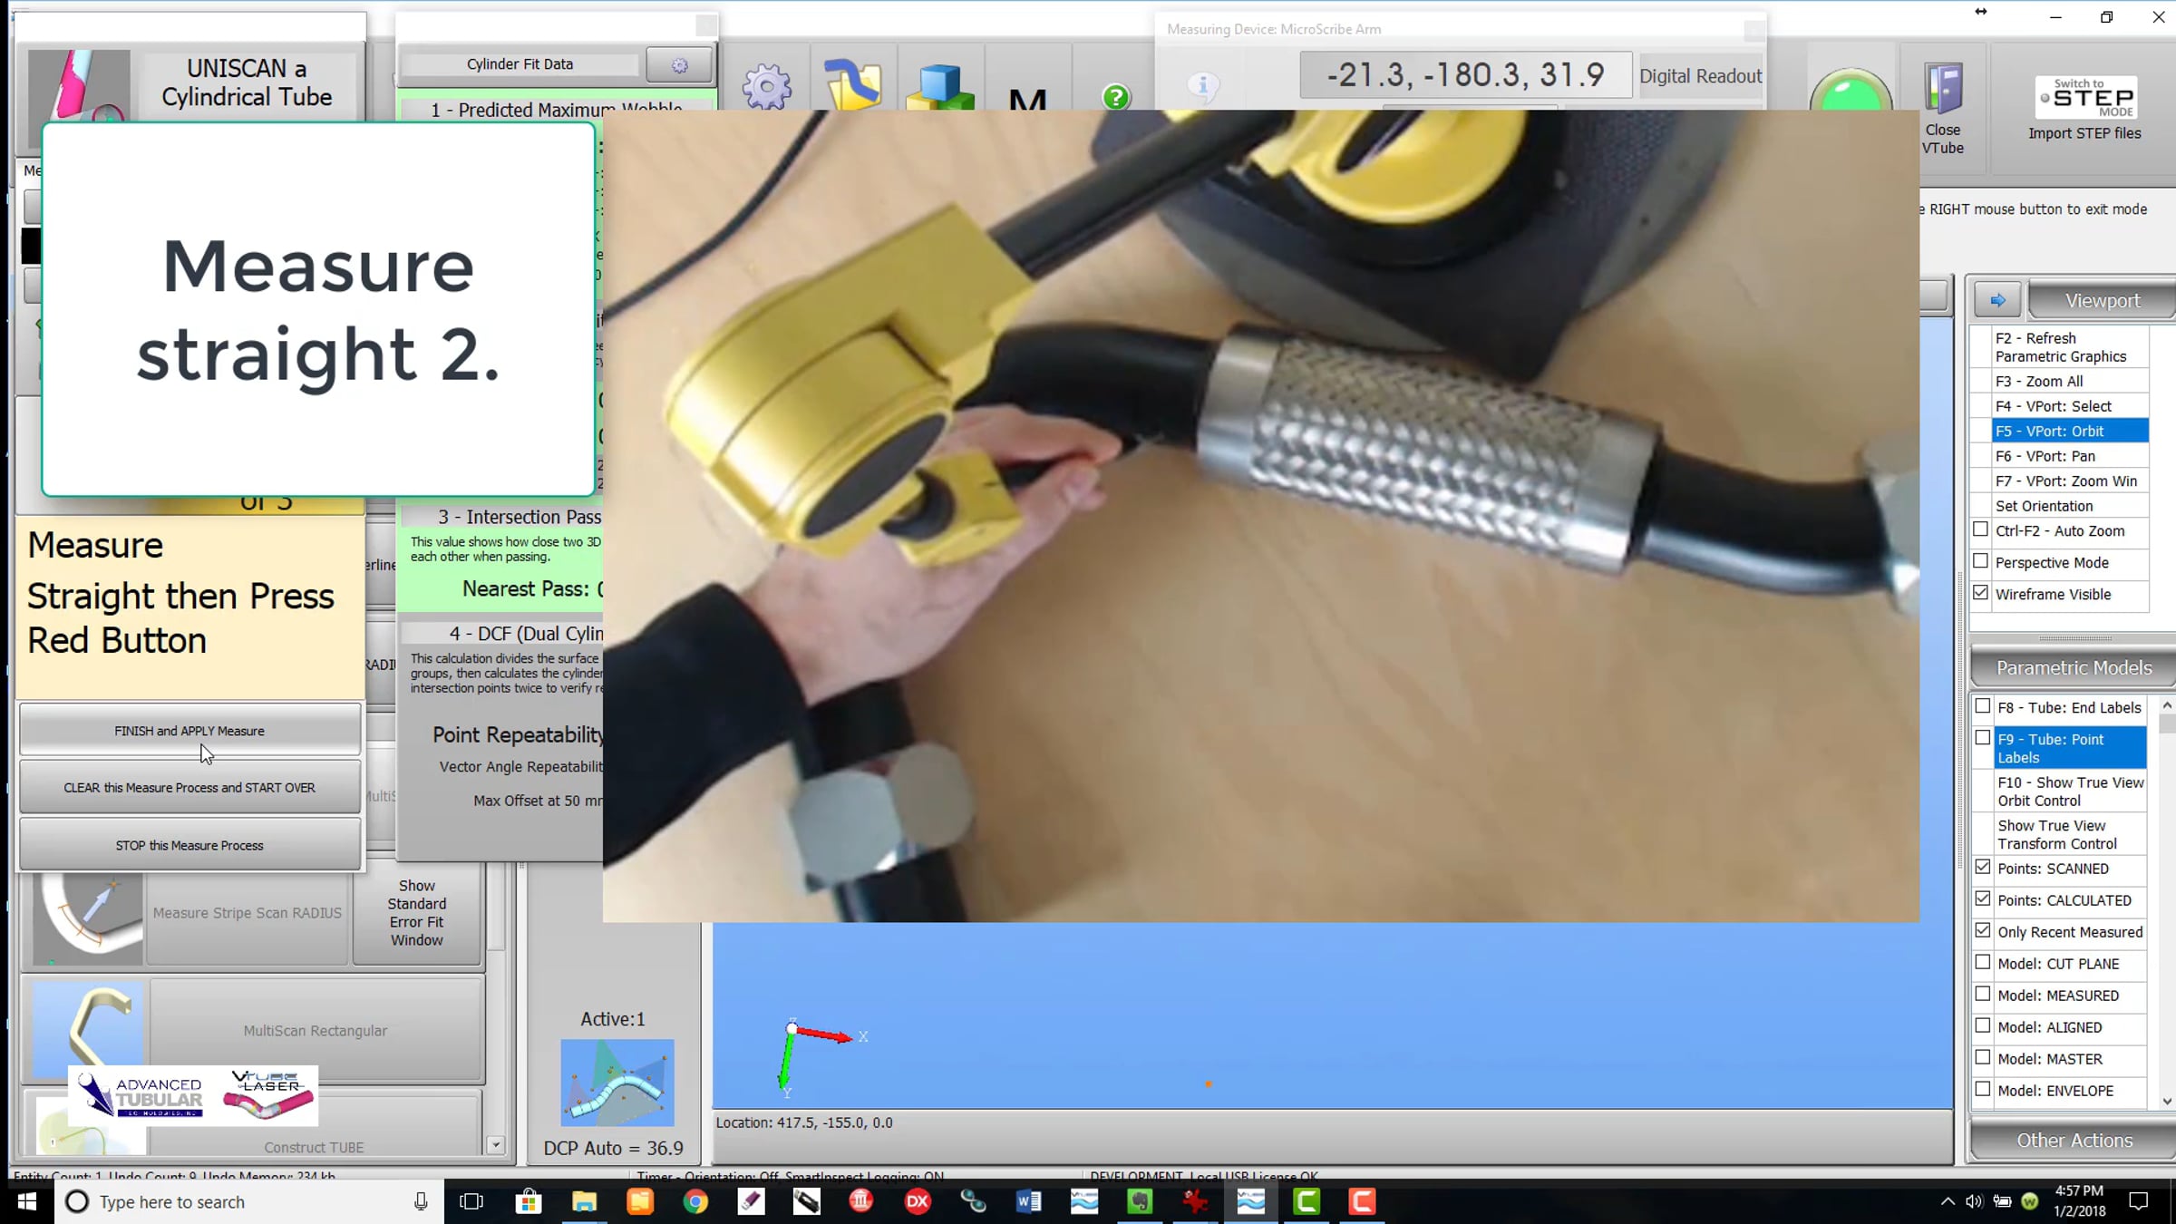Select F10 - Show True View Orbit Control

tap(2071, 792)
